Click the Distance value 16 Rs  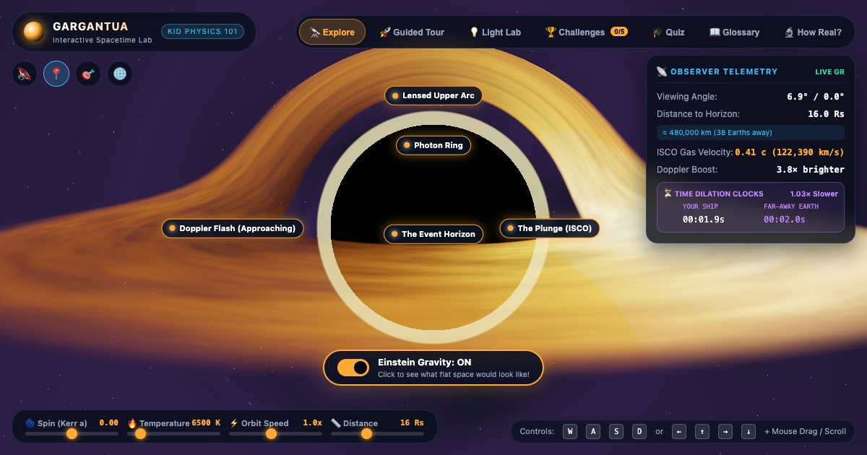click(412, 423)
